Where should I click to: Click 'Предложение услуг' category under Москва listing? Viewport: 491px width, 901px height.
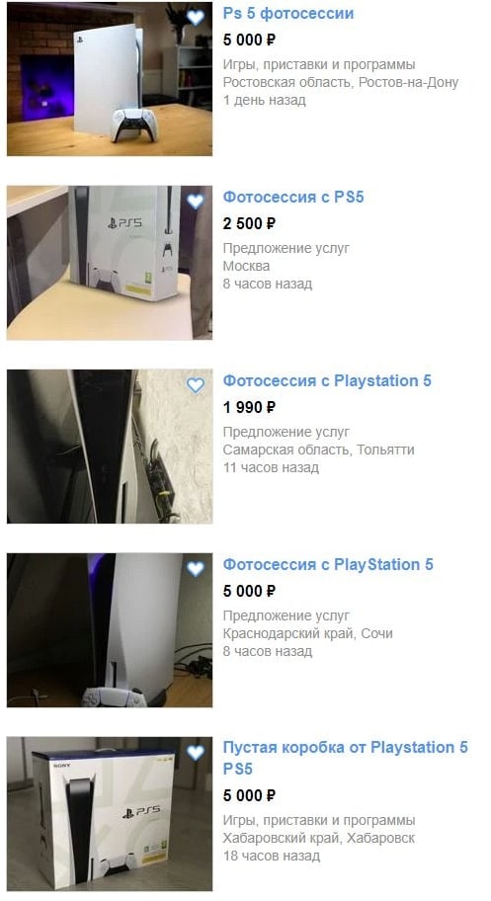coord(286,249)
